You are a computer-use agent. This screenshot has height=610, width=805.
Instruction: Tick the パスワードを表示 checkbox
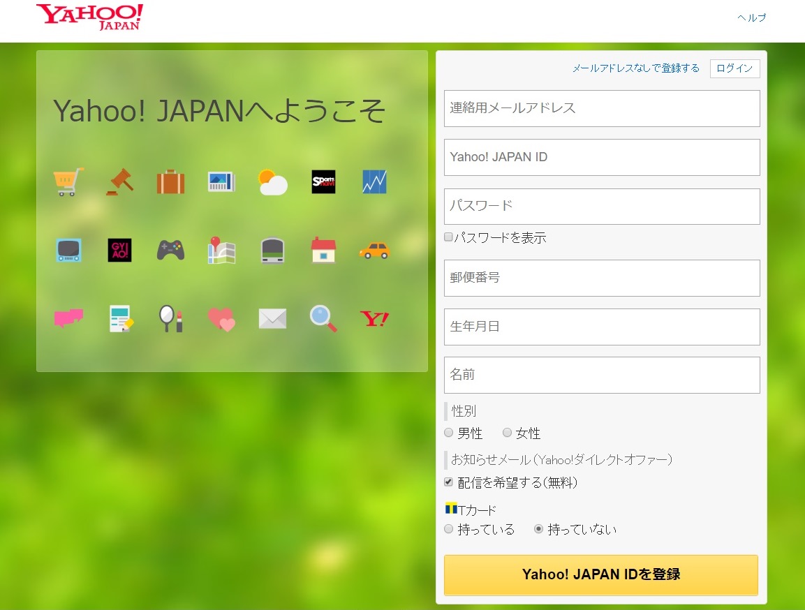(x=448, y=237)
